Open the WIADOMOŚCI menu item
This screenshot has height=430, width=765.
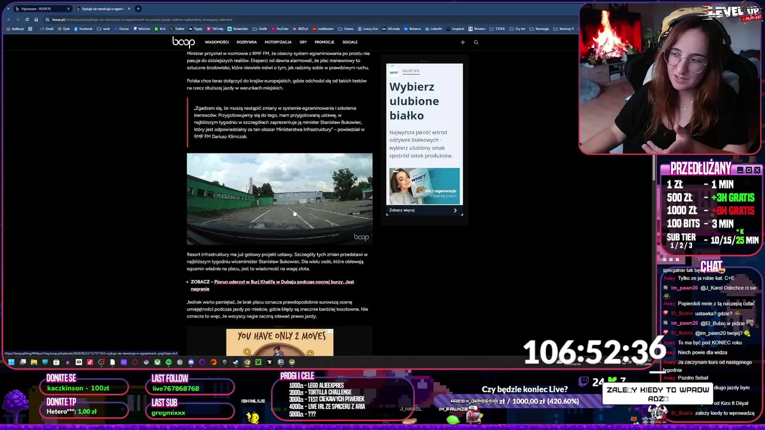pyautogui.click(x=216, y=42)
